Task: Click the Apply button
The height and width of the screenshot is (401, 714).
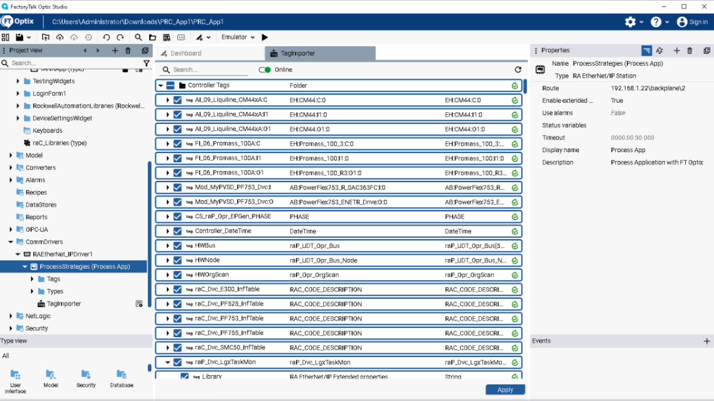Action: click(505, 390)
